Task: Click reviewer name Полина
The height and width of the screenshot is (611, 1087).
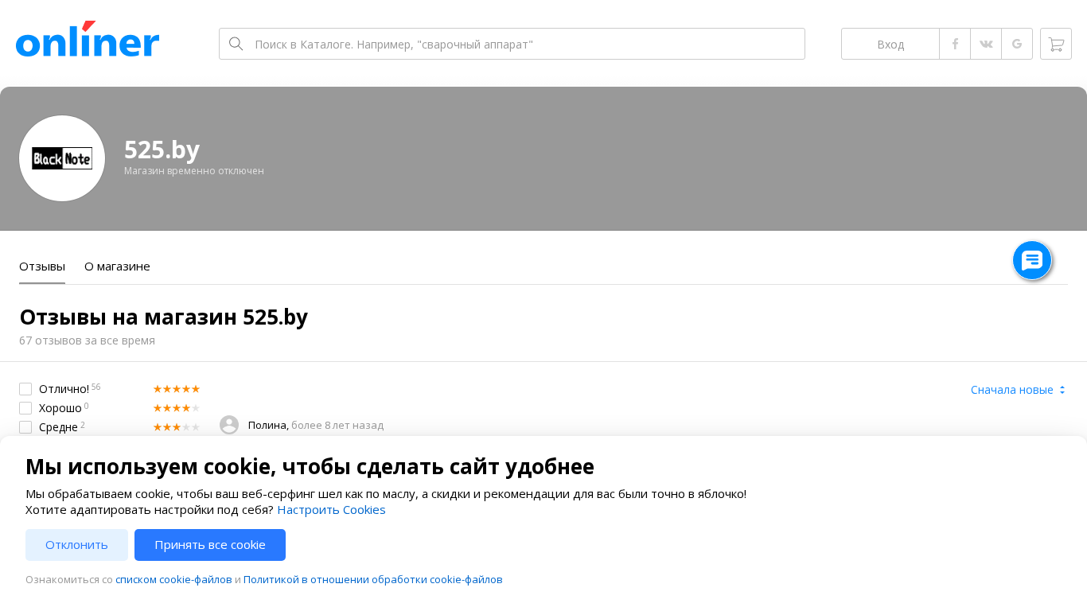Action: (268, 426)
